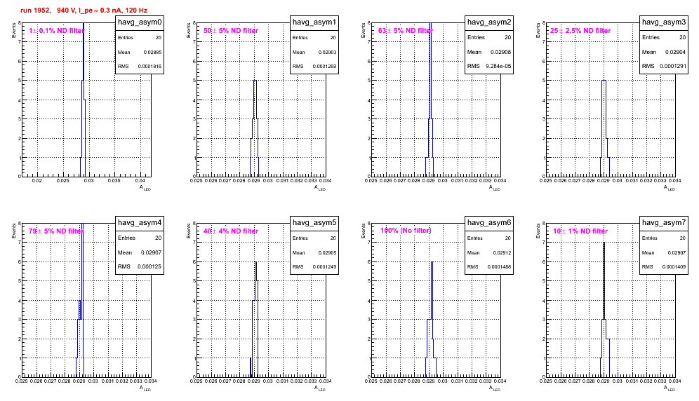This screenshot has width=699, height=401.
Task: Pick the Mean value in havg_asym4 box
Action: [x=151, y=252]
